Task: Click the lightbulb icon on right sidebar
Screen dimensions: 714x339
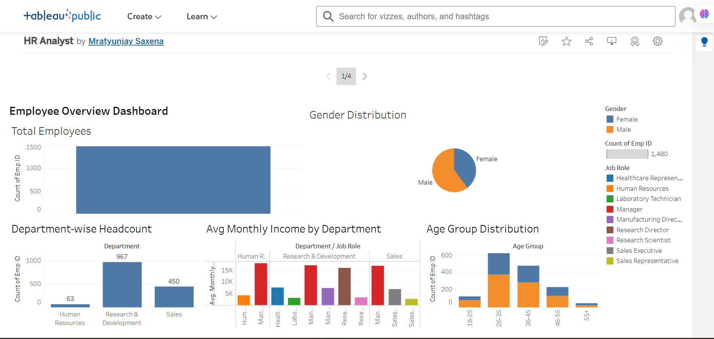Action: pos(704,42)
